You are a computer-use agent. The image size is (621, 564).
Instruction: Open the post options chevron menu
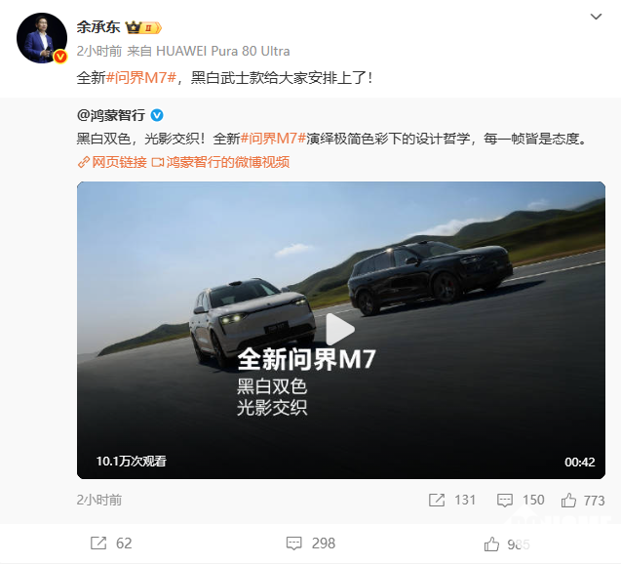[596, 17]
